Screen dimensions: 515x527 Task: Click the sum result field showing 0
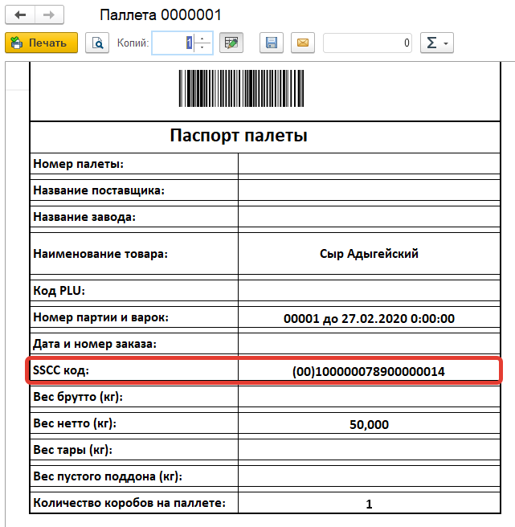click(368, 43)
